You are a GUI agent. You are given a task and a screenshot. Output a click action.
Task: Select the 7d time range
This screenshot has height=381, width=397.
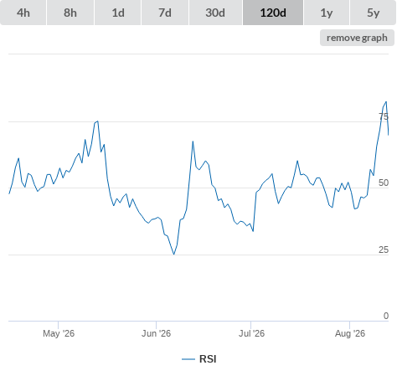[165, 13]
